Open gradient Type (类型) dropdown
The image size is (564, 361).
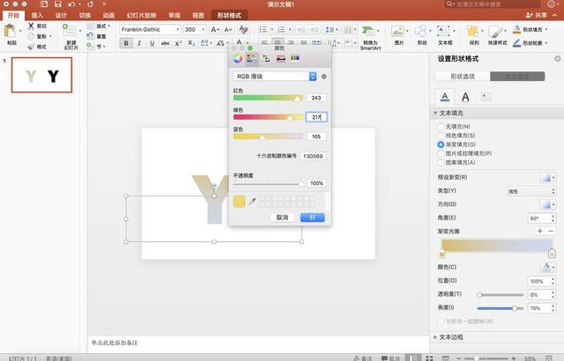coord(531,191)
